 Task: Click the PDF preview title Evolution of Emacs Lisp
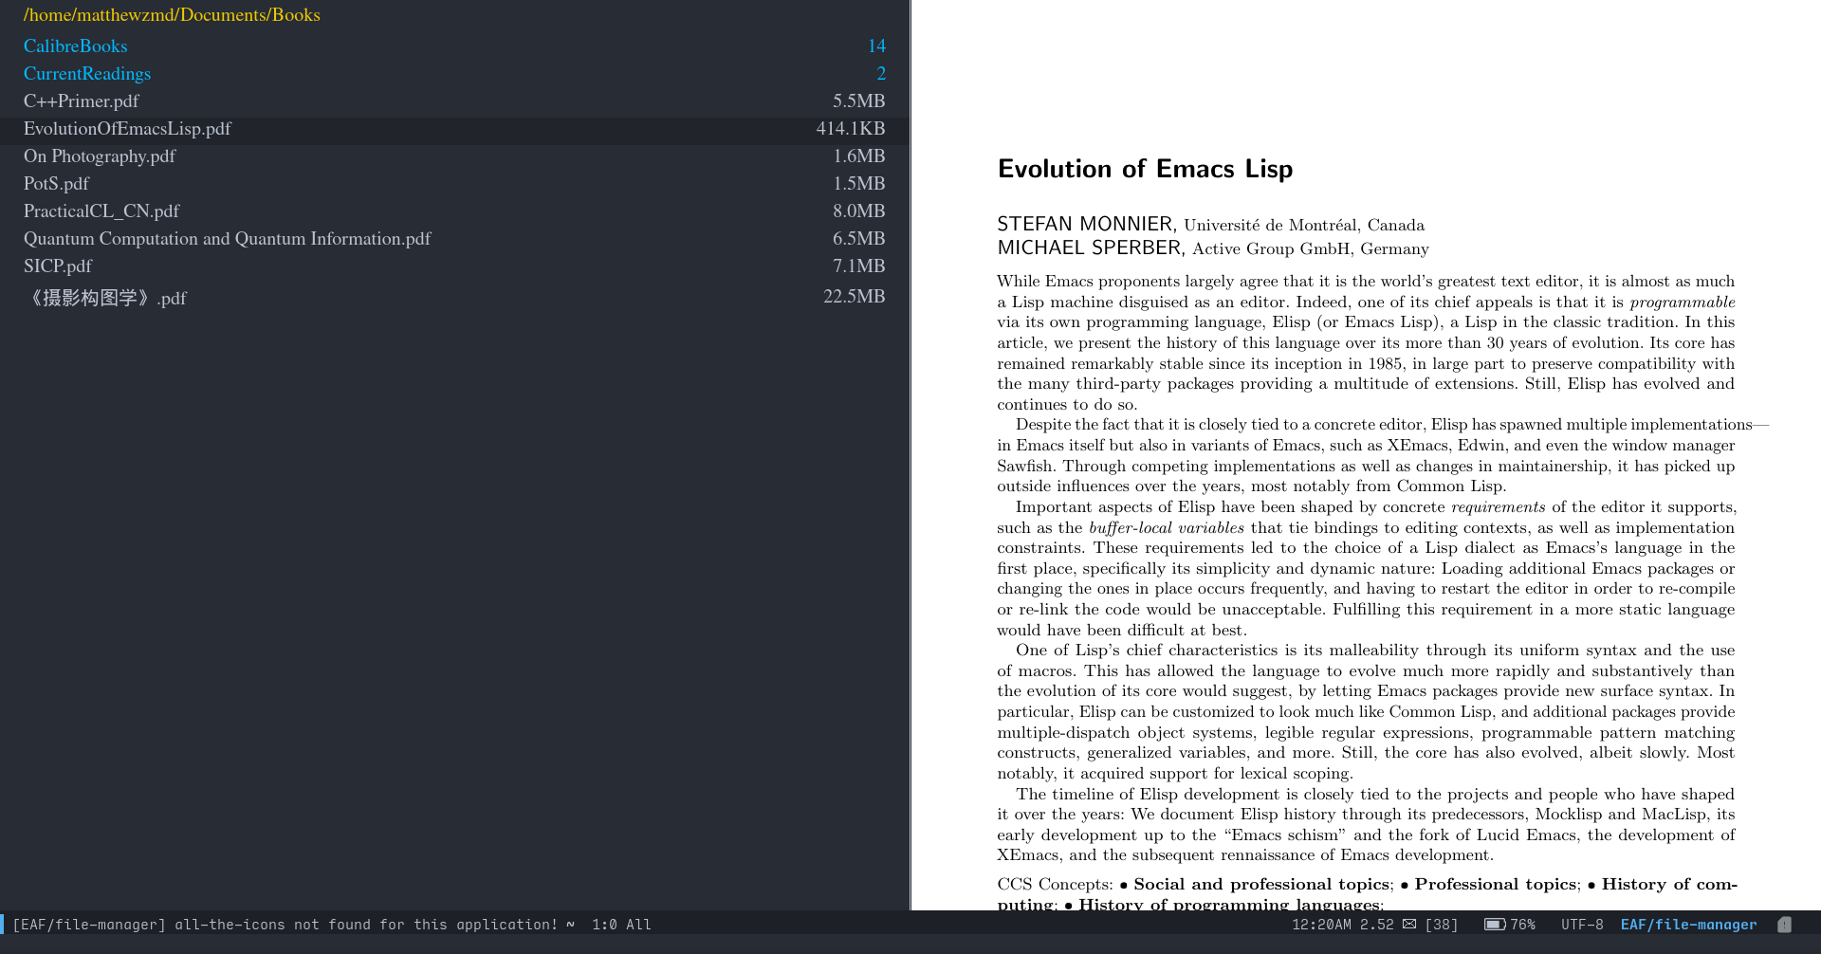[1145, 169]
